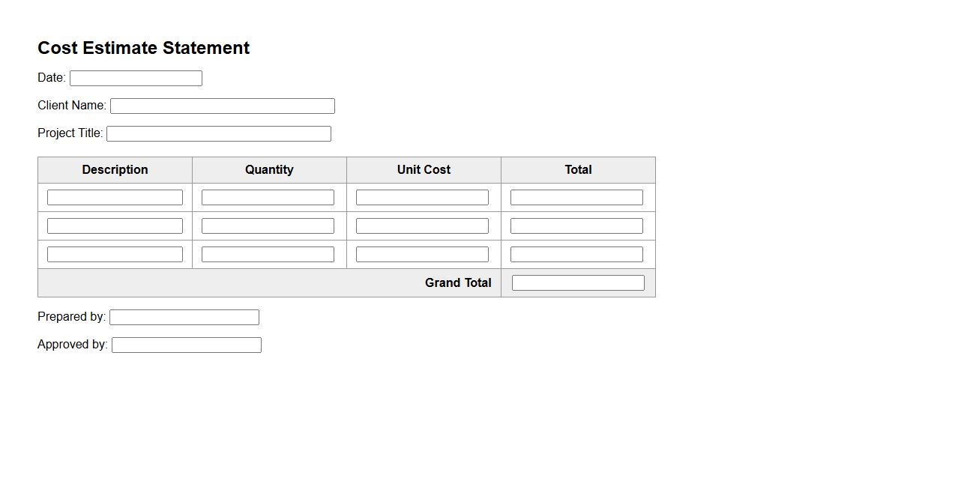Click first row Quantity input
Viewport: 958px width, 487px height.
268,198
